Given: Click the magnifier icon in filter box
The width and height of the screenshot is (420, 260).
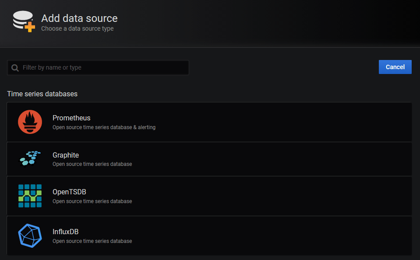Looking at the screenshot, I should coord(15,68).
